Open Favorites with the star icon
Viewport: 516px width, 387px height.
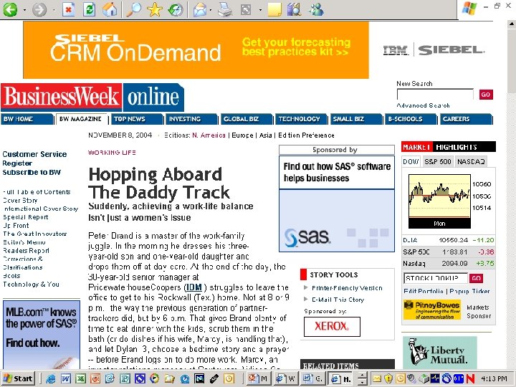(x=154, y=9)
